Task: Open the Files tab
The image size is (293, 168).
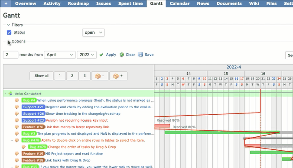Action: (271, 3)
